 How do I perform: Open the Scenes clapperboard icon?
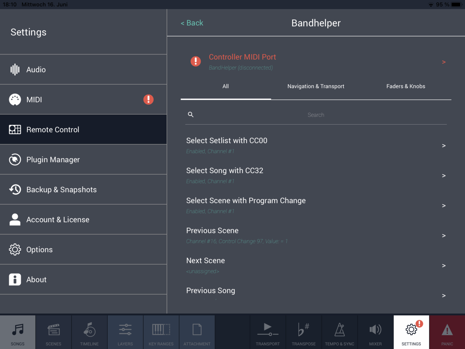click(53, 330)
